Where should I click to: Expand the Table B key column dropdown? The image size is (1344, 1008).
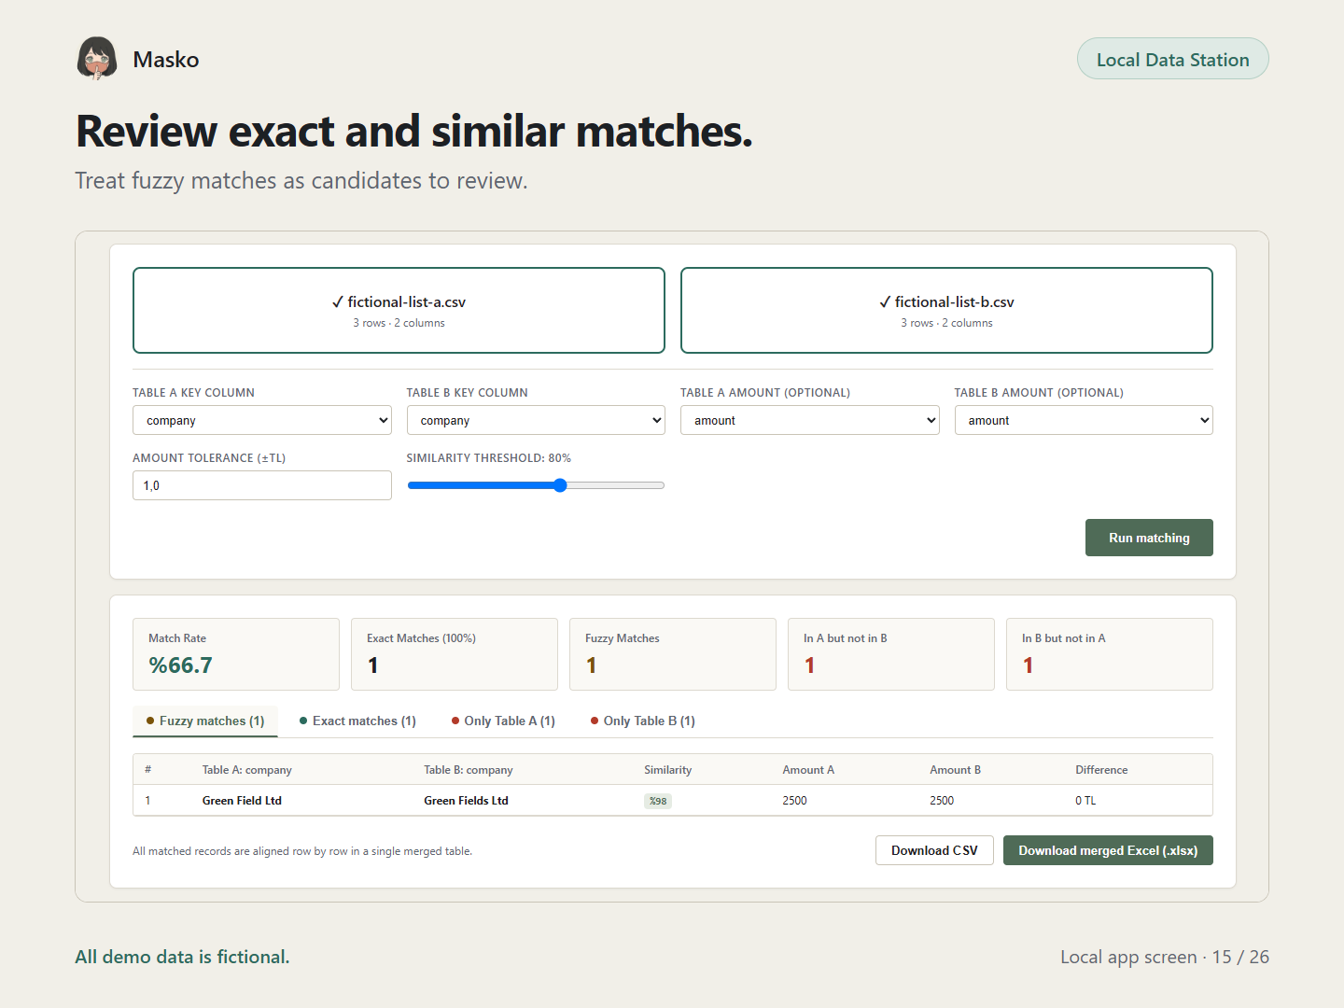point(536,420)
